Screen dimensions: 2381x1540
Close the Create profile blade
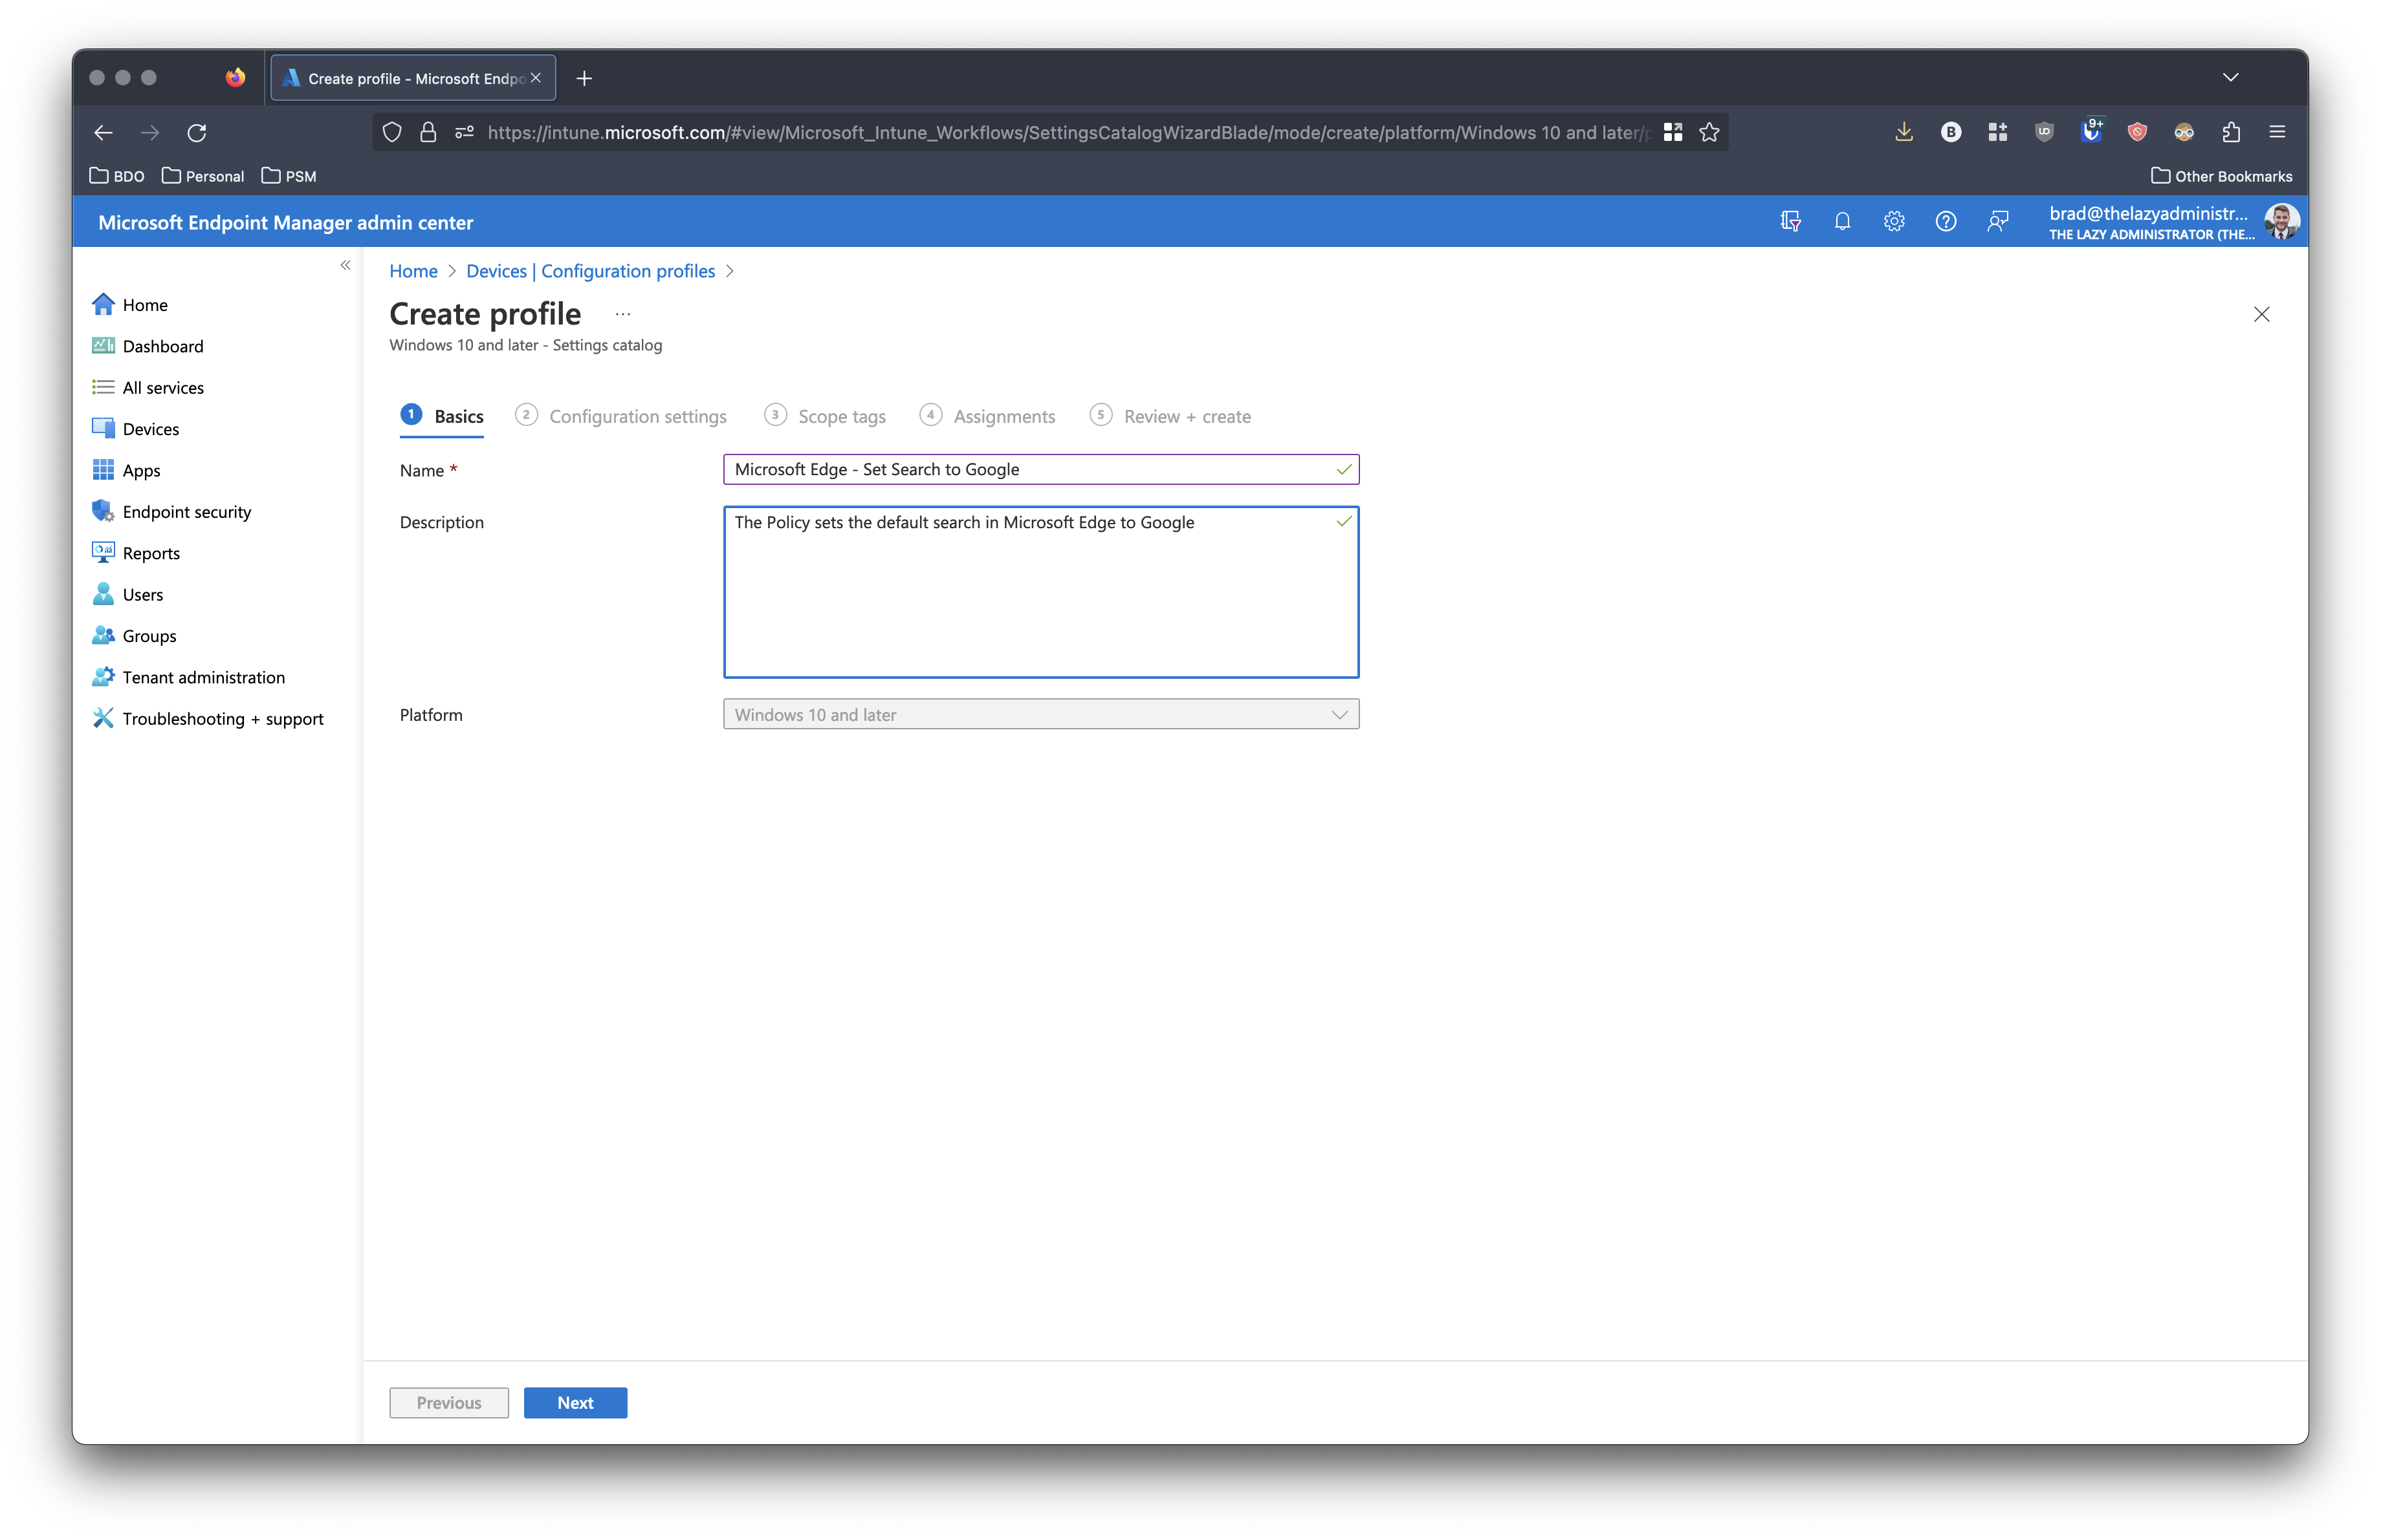tap(2262, 314)
